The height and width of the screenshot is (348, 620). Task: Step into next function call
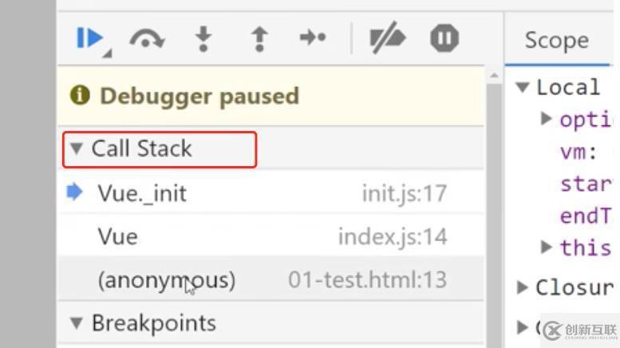[203, 39]
